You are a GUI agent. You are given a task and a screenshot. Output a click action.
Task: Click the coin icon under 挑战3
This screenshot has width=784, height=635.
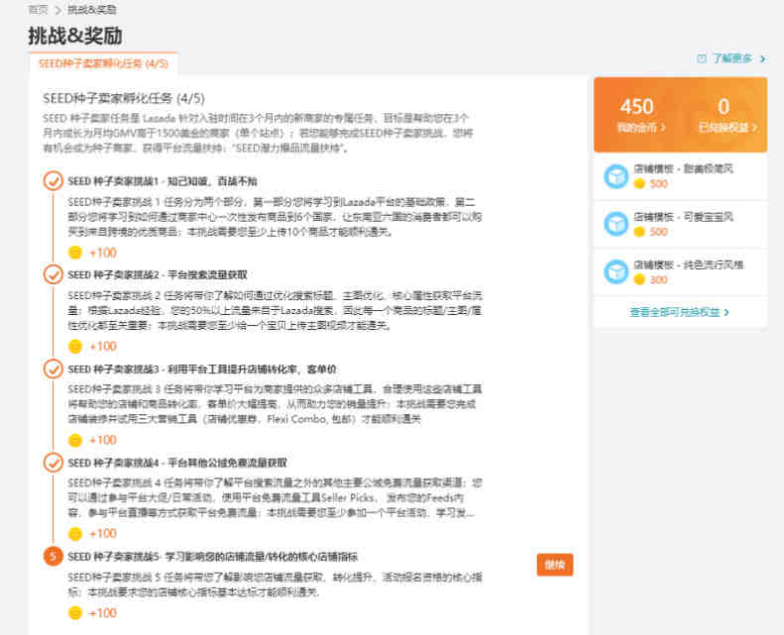click(x=75, y=440)
